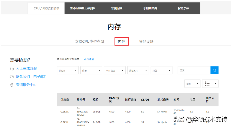
Task: Open the RAM 速度 dropdown
Action: point(115,70)
